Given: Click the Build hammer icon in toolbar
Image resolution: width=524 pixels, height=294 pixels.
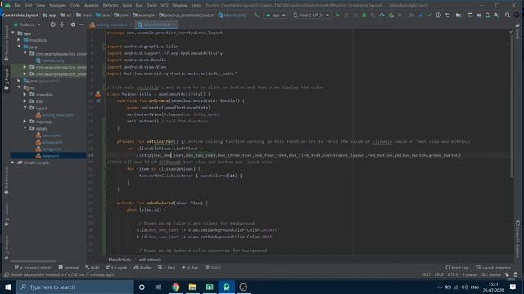Looking at the screenshot, I should click(x=256, y=16).
